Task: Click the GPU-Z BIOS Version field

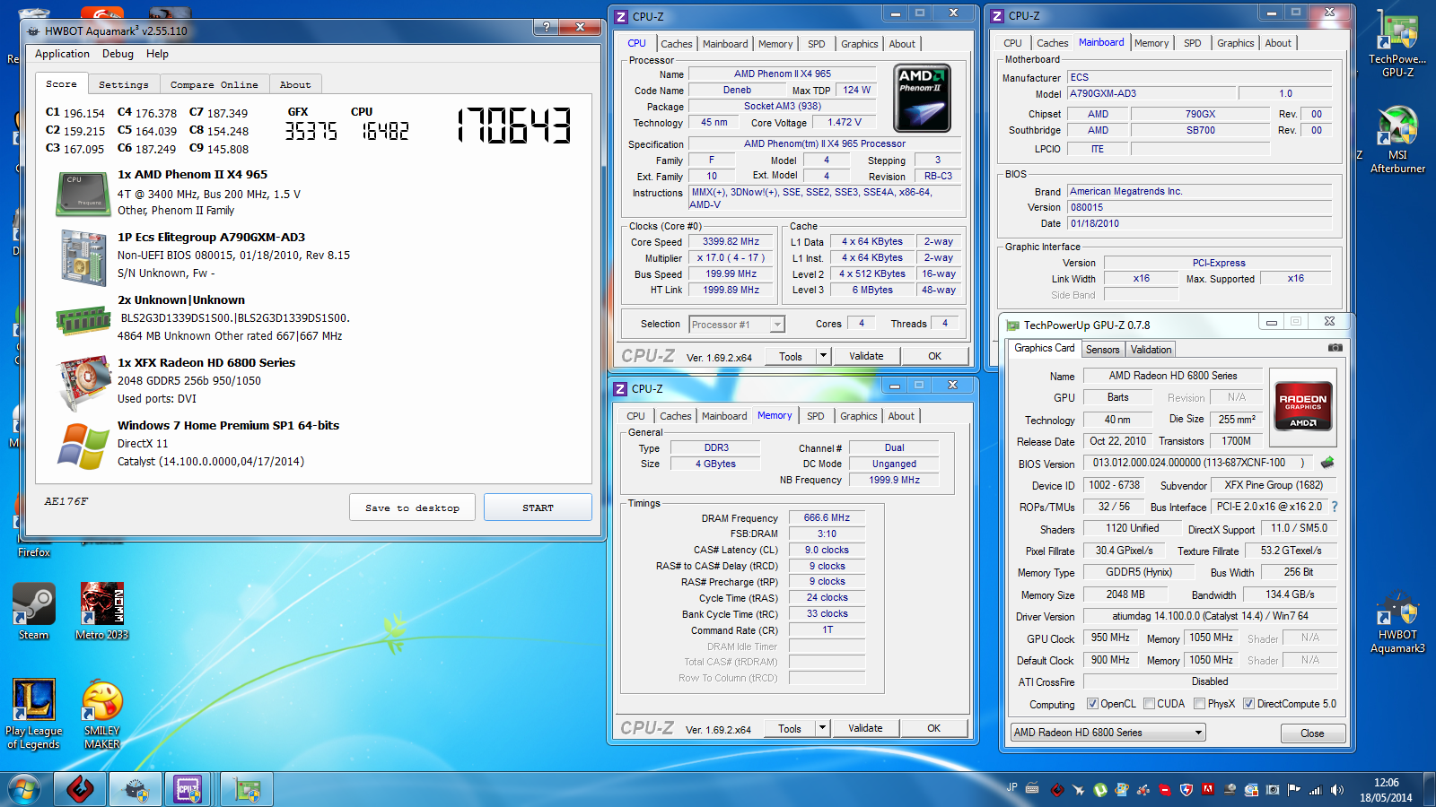Action: coord(1199,463)
